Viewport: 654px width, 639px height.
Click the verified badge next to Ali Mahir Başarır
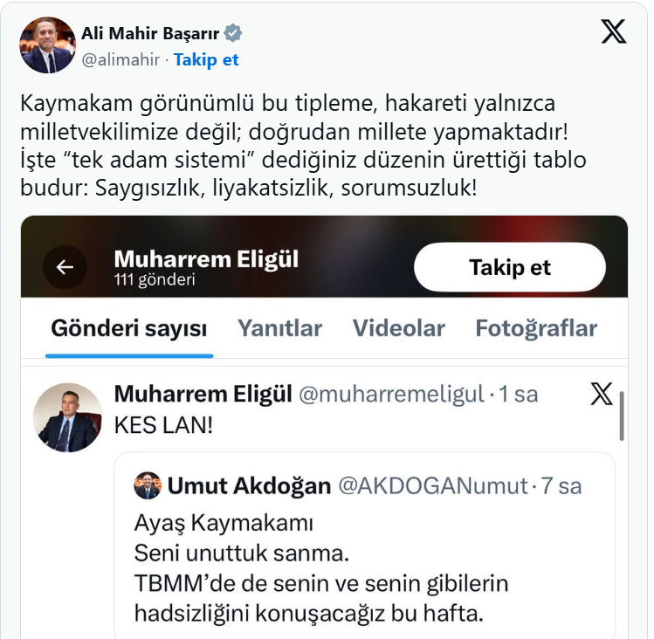(233, 34)
